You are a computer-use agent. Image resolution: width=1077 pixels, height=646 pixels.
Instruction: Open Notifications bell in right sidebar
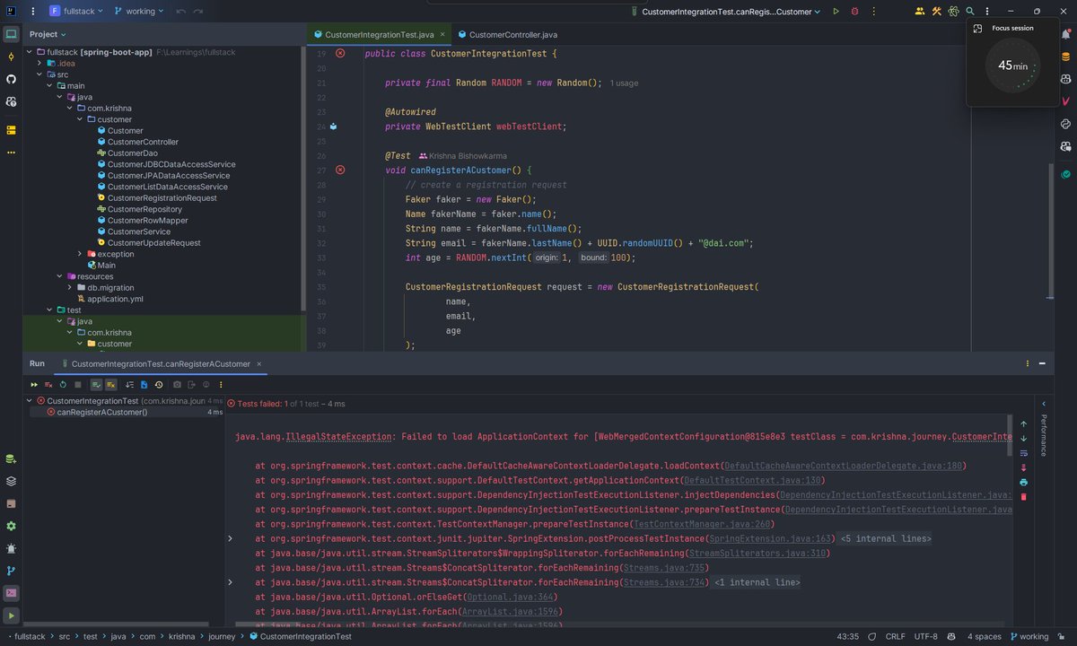tap(1065, 34)
